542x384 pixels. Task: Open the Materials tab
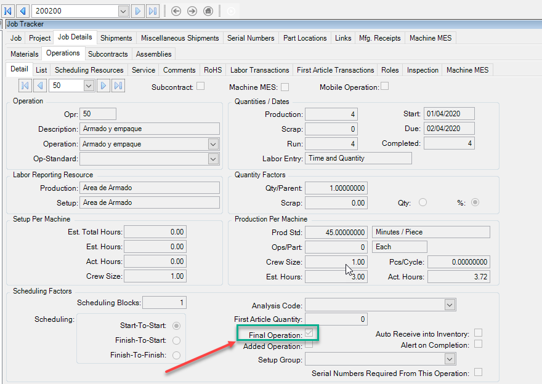click(25, 54)
